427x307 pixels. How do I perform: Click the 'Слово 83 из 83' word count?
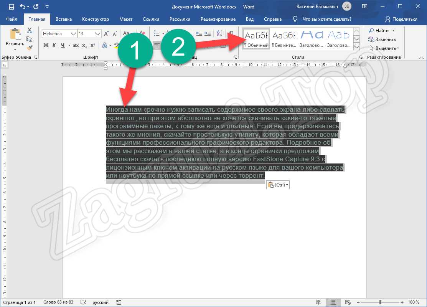click(x=58, y=302)
